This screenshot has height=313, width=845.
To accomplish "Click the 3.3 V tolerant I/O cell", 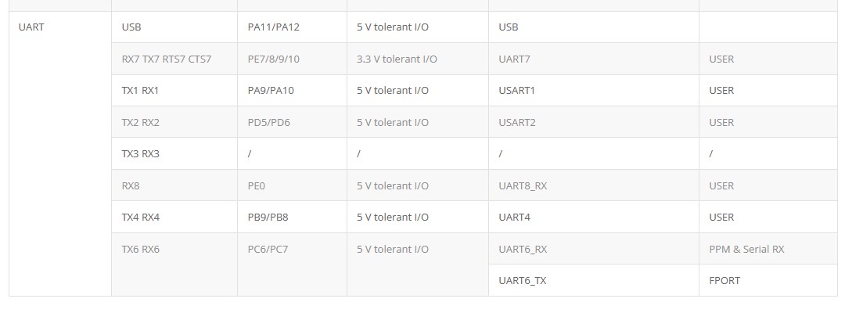I will point(418,59).
